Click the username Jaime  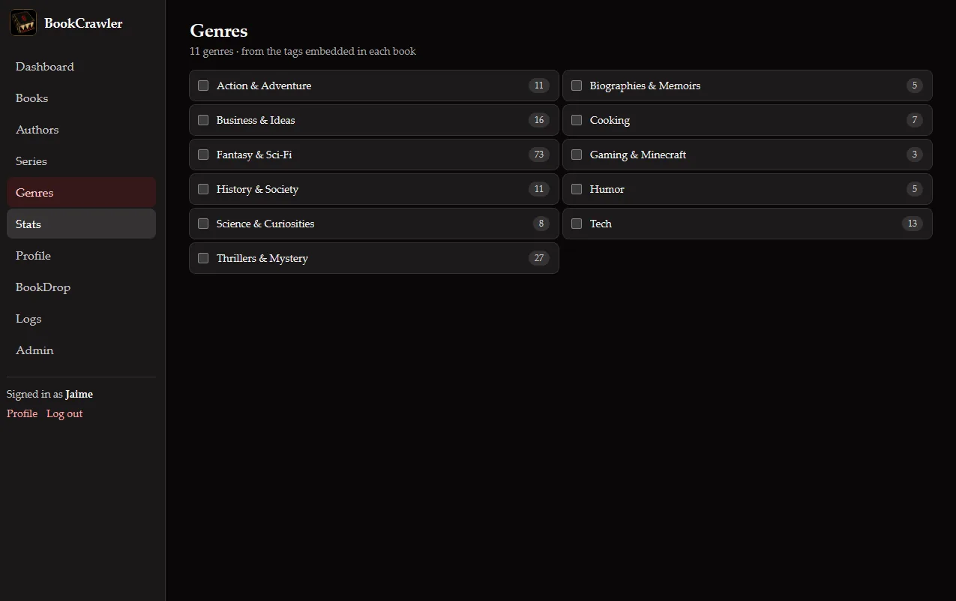(79, 394)
